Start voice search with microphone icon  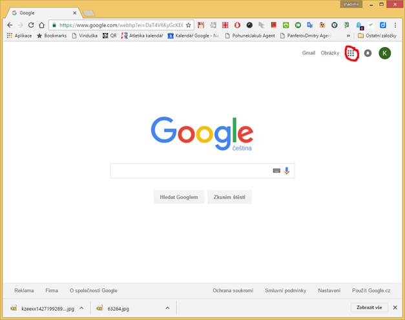(287, 171)
